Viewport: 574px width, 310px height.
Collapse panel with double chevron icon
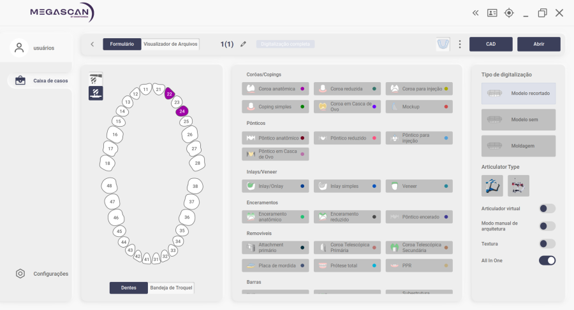pos(475,13)
